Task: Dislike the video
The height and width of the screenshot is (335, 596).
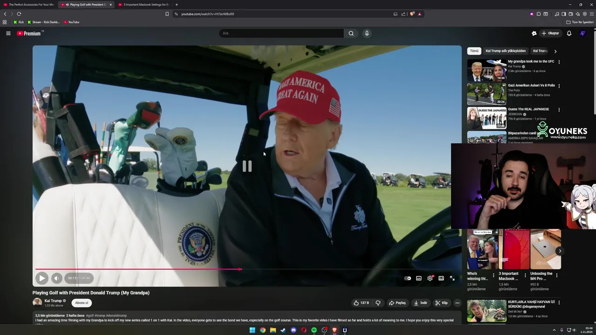Action: click(x=378, y=303)
